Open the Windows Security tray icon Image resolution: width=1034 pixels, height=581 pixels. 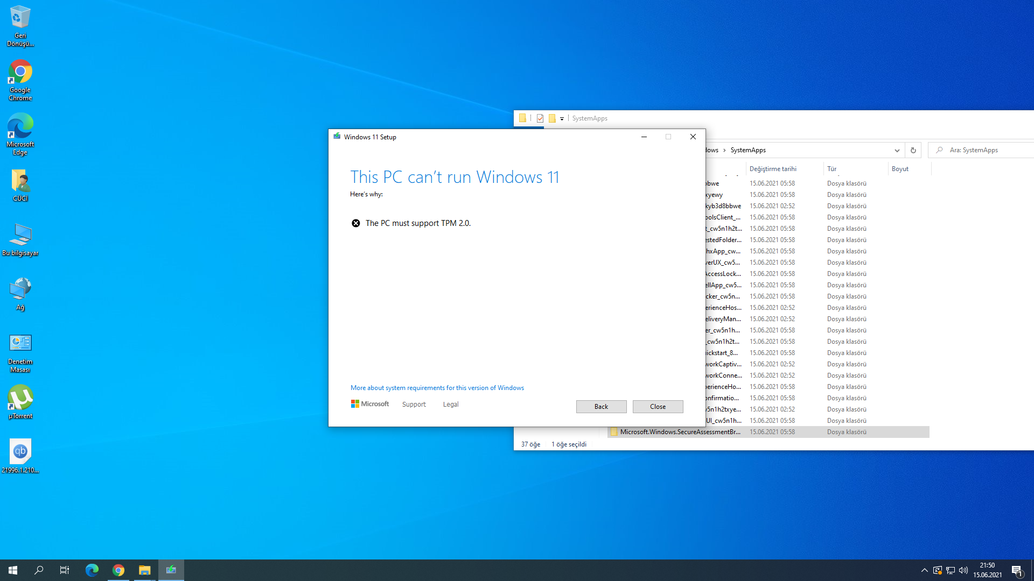pos(938,570)
